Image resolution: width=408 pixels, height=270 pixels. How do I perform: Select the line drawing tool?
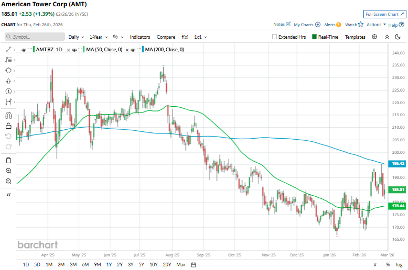8,49
